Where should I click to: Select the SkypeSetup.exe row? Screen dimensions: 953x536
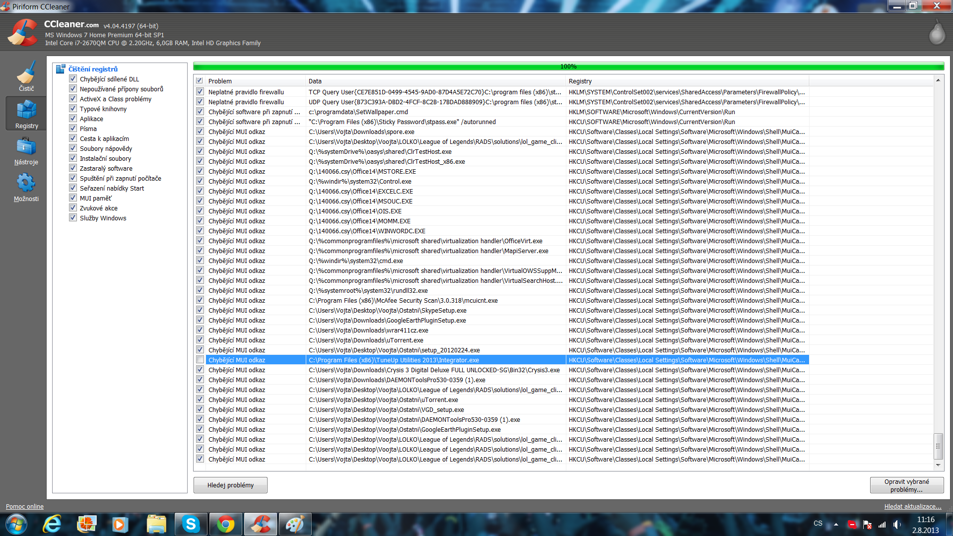click(x=501, y=310)
